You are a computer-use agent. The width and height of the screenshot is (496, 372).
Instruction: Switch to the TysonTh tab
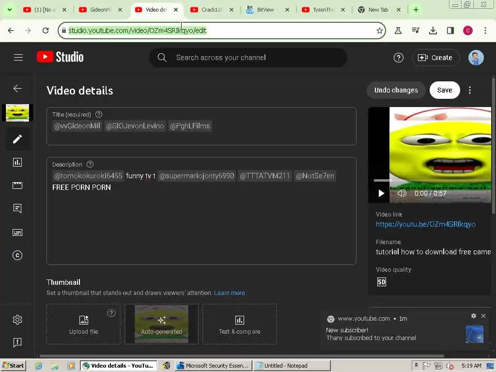tap(323, 10)
